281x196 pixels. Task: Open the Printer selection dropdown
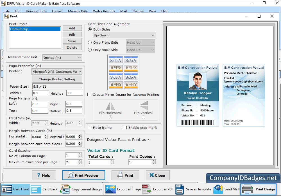pos(57,72)
